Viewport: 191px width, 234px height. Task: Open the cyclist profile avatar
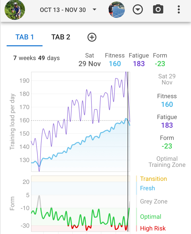pos(15,10)
